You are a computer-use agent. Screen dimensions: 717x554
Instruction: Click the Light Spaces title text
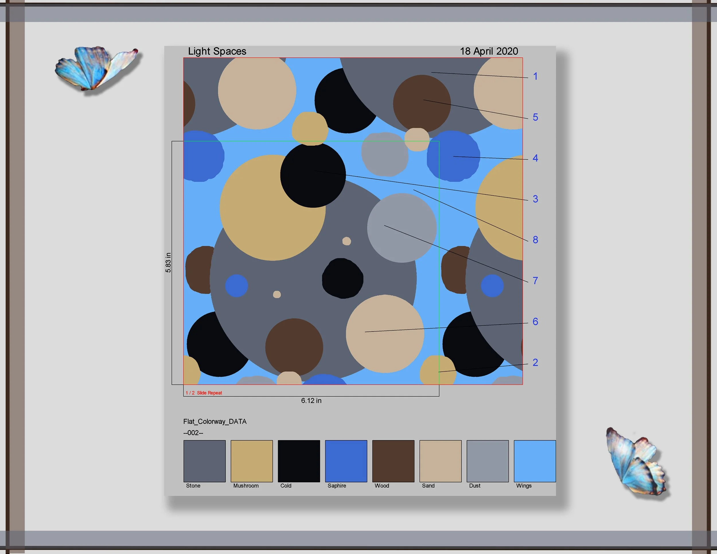tap(217, 51)
